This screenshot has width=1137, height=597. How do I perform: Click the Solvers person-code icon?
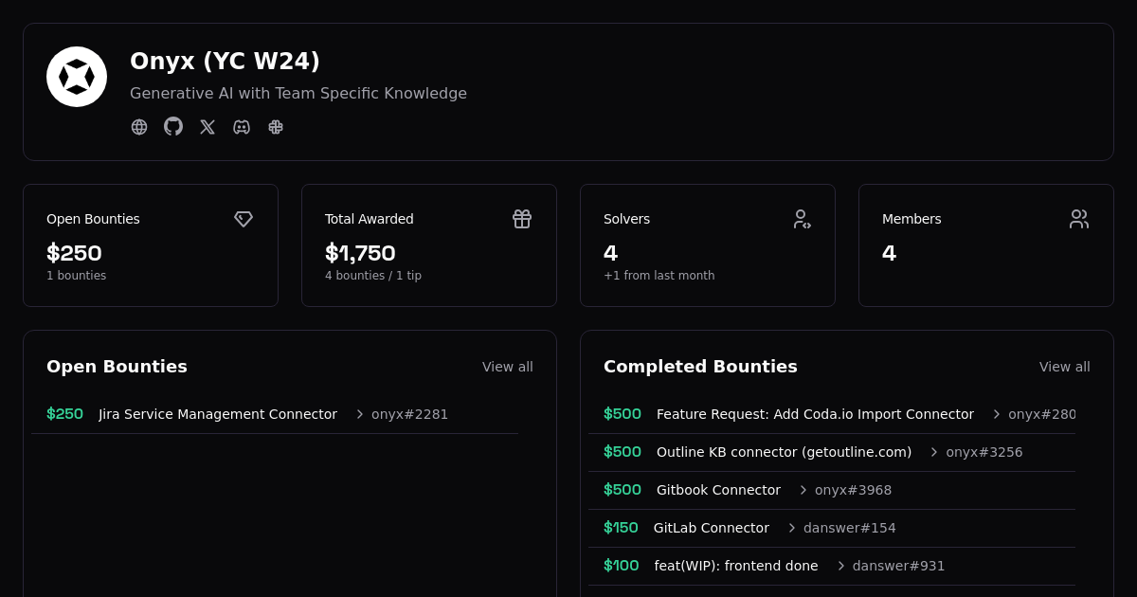click(802, 219)
